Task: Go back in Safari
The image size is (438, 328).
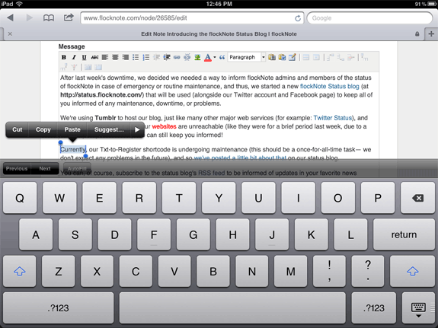Action: pos(11,18)
